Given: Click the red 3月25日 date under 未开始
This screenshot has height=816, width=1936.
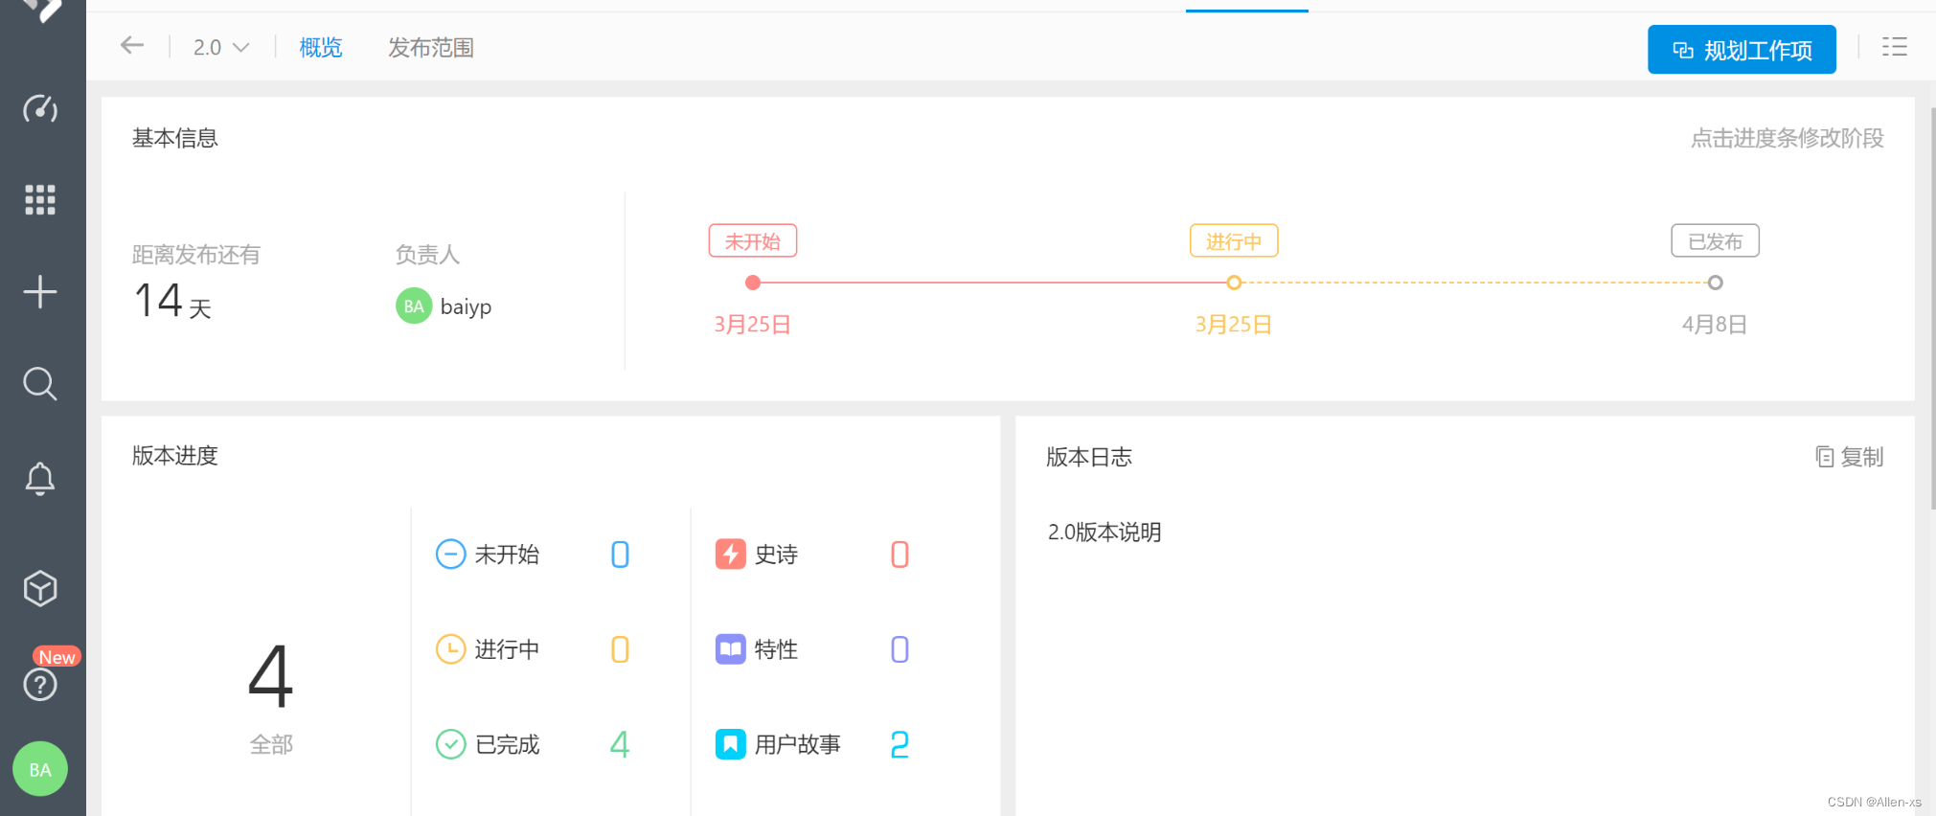Looking at the screenshot, I should (753, 325).
